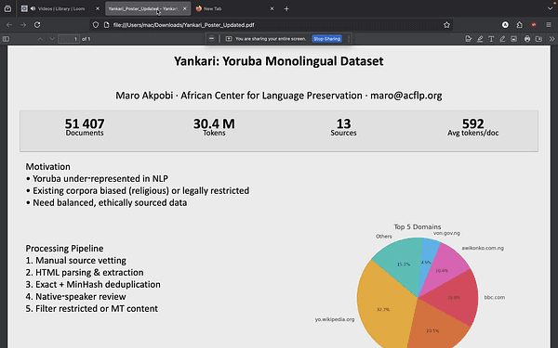The width and height of the screenshot is (558, 348).
Task: Switch to Videos | Library | Loom tab
Action: point(61,8)
